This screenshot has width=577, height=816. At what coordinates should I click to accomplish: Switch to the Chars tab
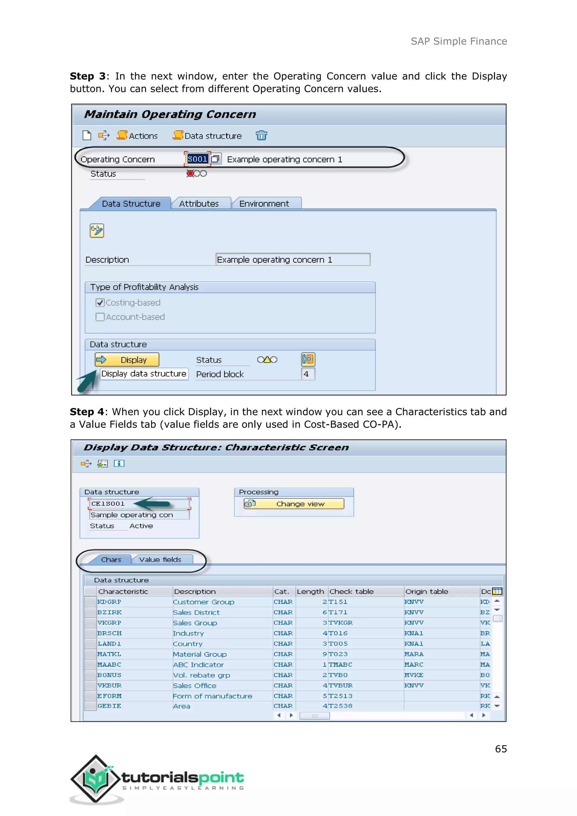(111, 559)
